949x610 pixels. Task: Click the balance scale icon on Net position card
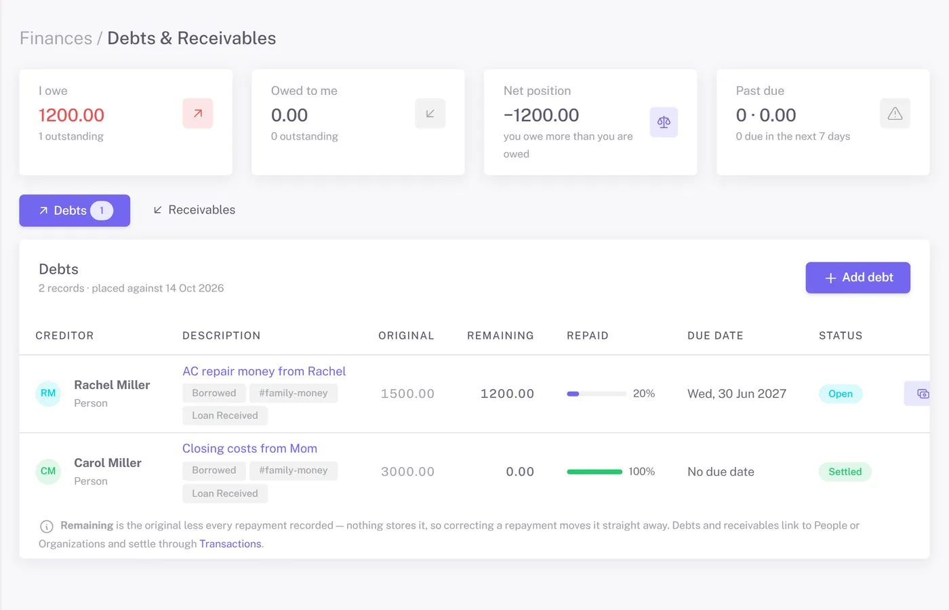(x=664, y=122)
